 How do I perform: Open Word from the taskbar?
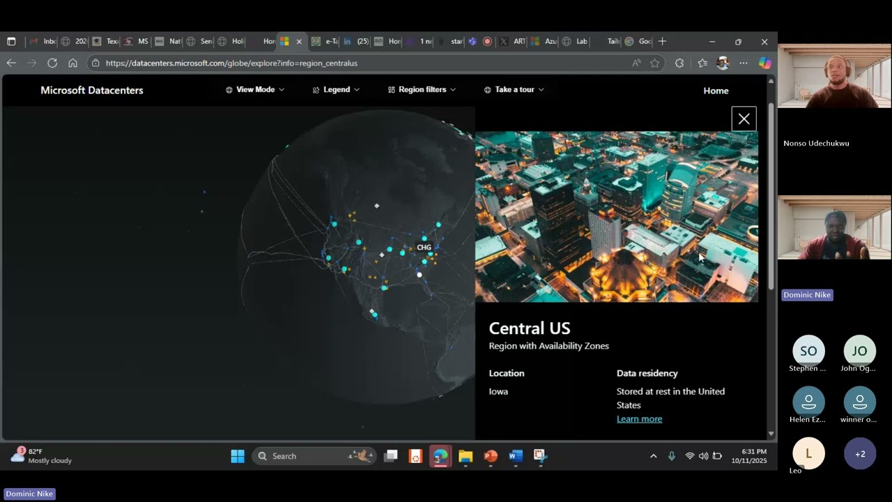click(x=516, y=456)
